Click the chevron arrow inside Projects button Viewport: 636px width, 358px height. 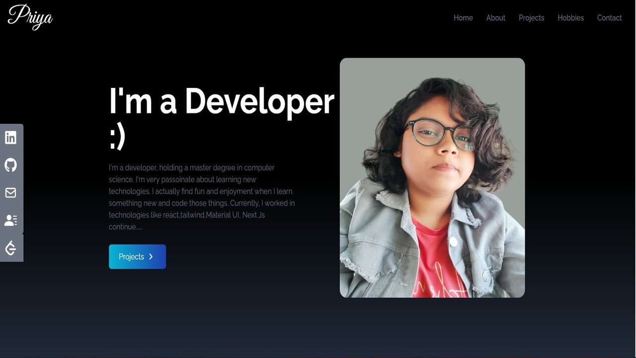point(151,257)
